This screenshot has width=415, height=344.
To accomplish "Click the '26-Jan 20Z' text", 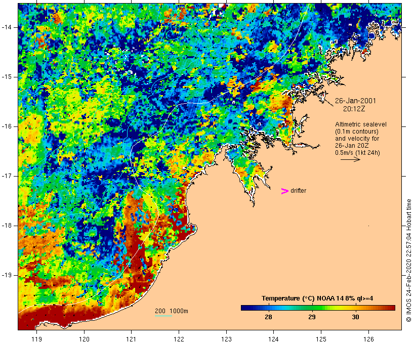I will (x=352, y=146).
